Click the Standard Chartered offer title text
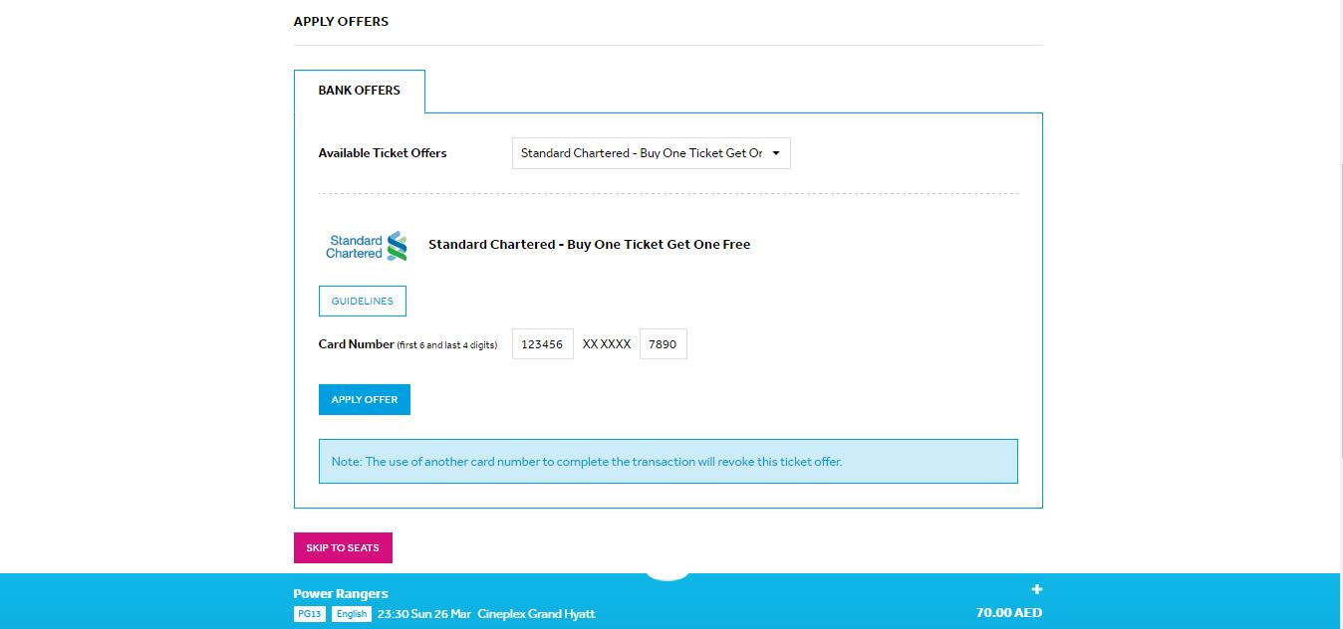 tap(589, 245)
